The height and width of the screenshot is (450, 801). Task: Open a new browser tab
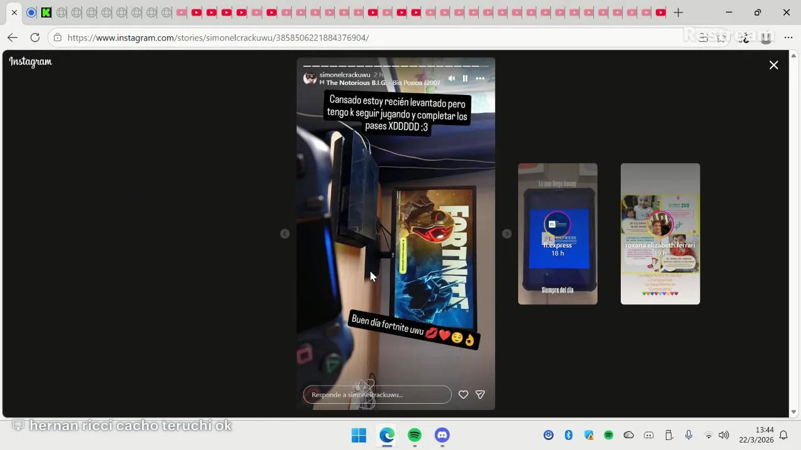coord(678,12)
